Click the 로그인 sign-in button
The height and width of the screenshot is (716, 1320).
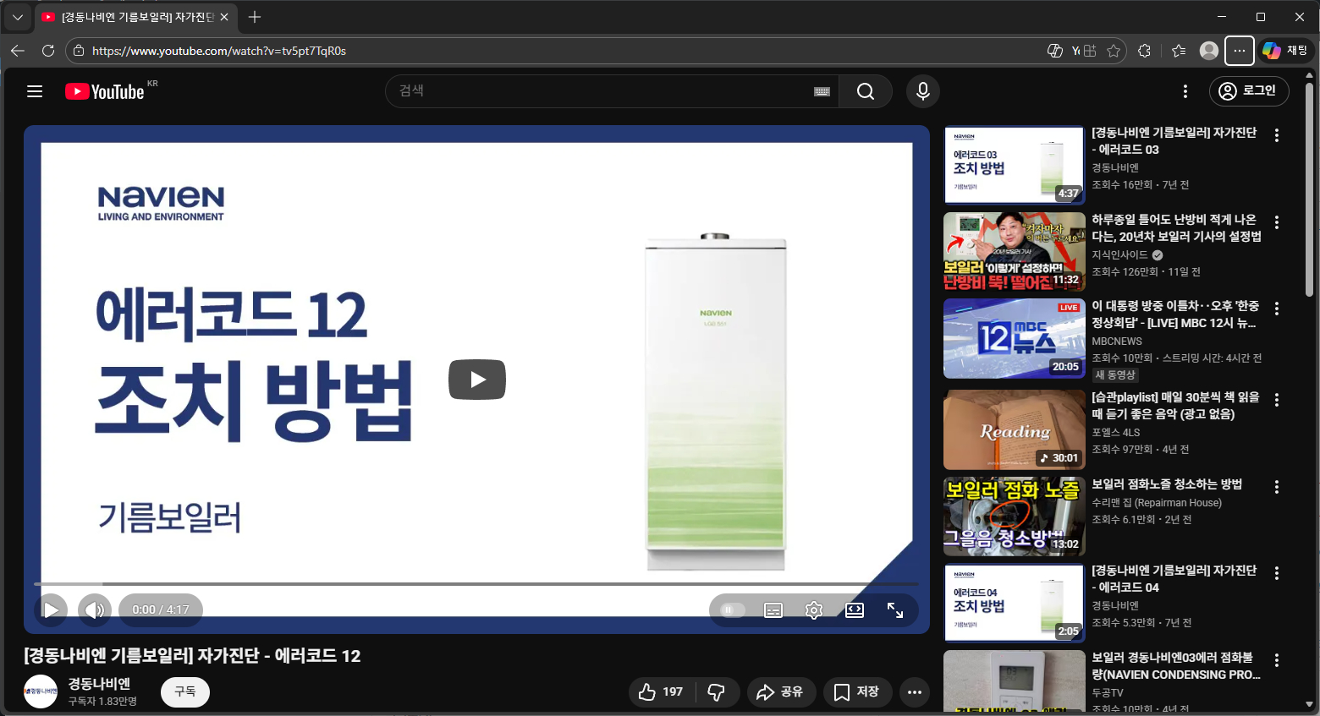(x=1249, y=90)
